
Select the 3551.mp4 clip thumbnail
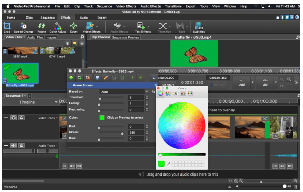[20, 50]
